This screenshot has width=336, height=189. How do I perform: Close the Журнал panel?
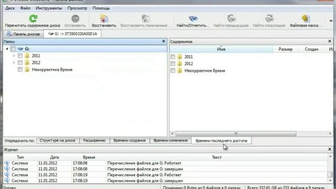click(x=330, y=149)
